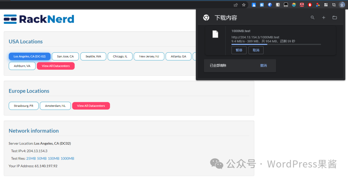Search downloads with the magnifier icon
The width and height of the screenshot is (348, 178).
coord(313,17)
